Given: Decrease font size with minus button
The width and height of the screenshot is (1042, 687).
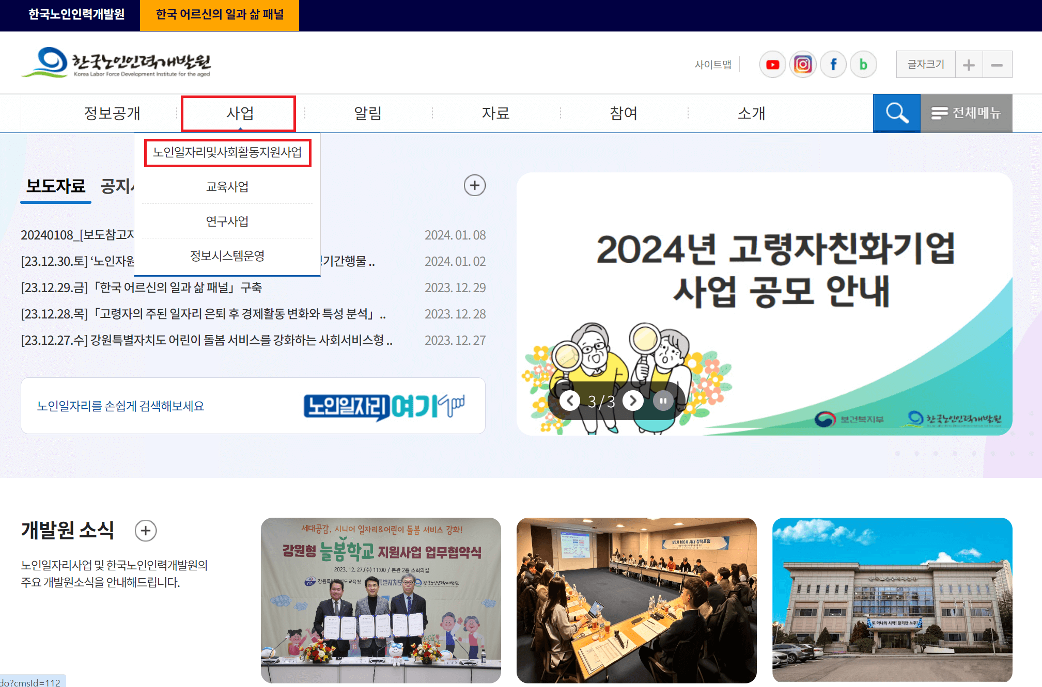Looking at the screenshot, I should coord(997,65).
